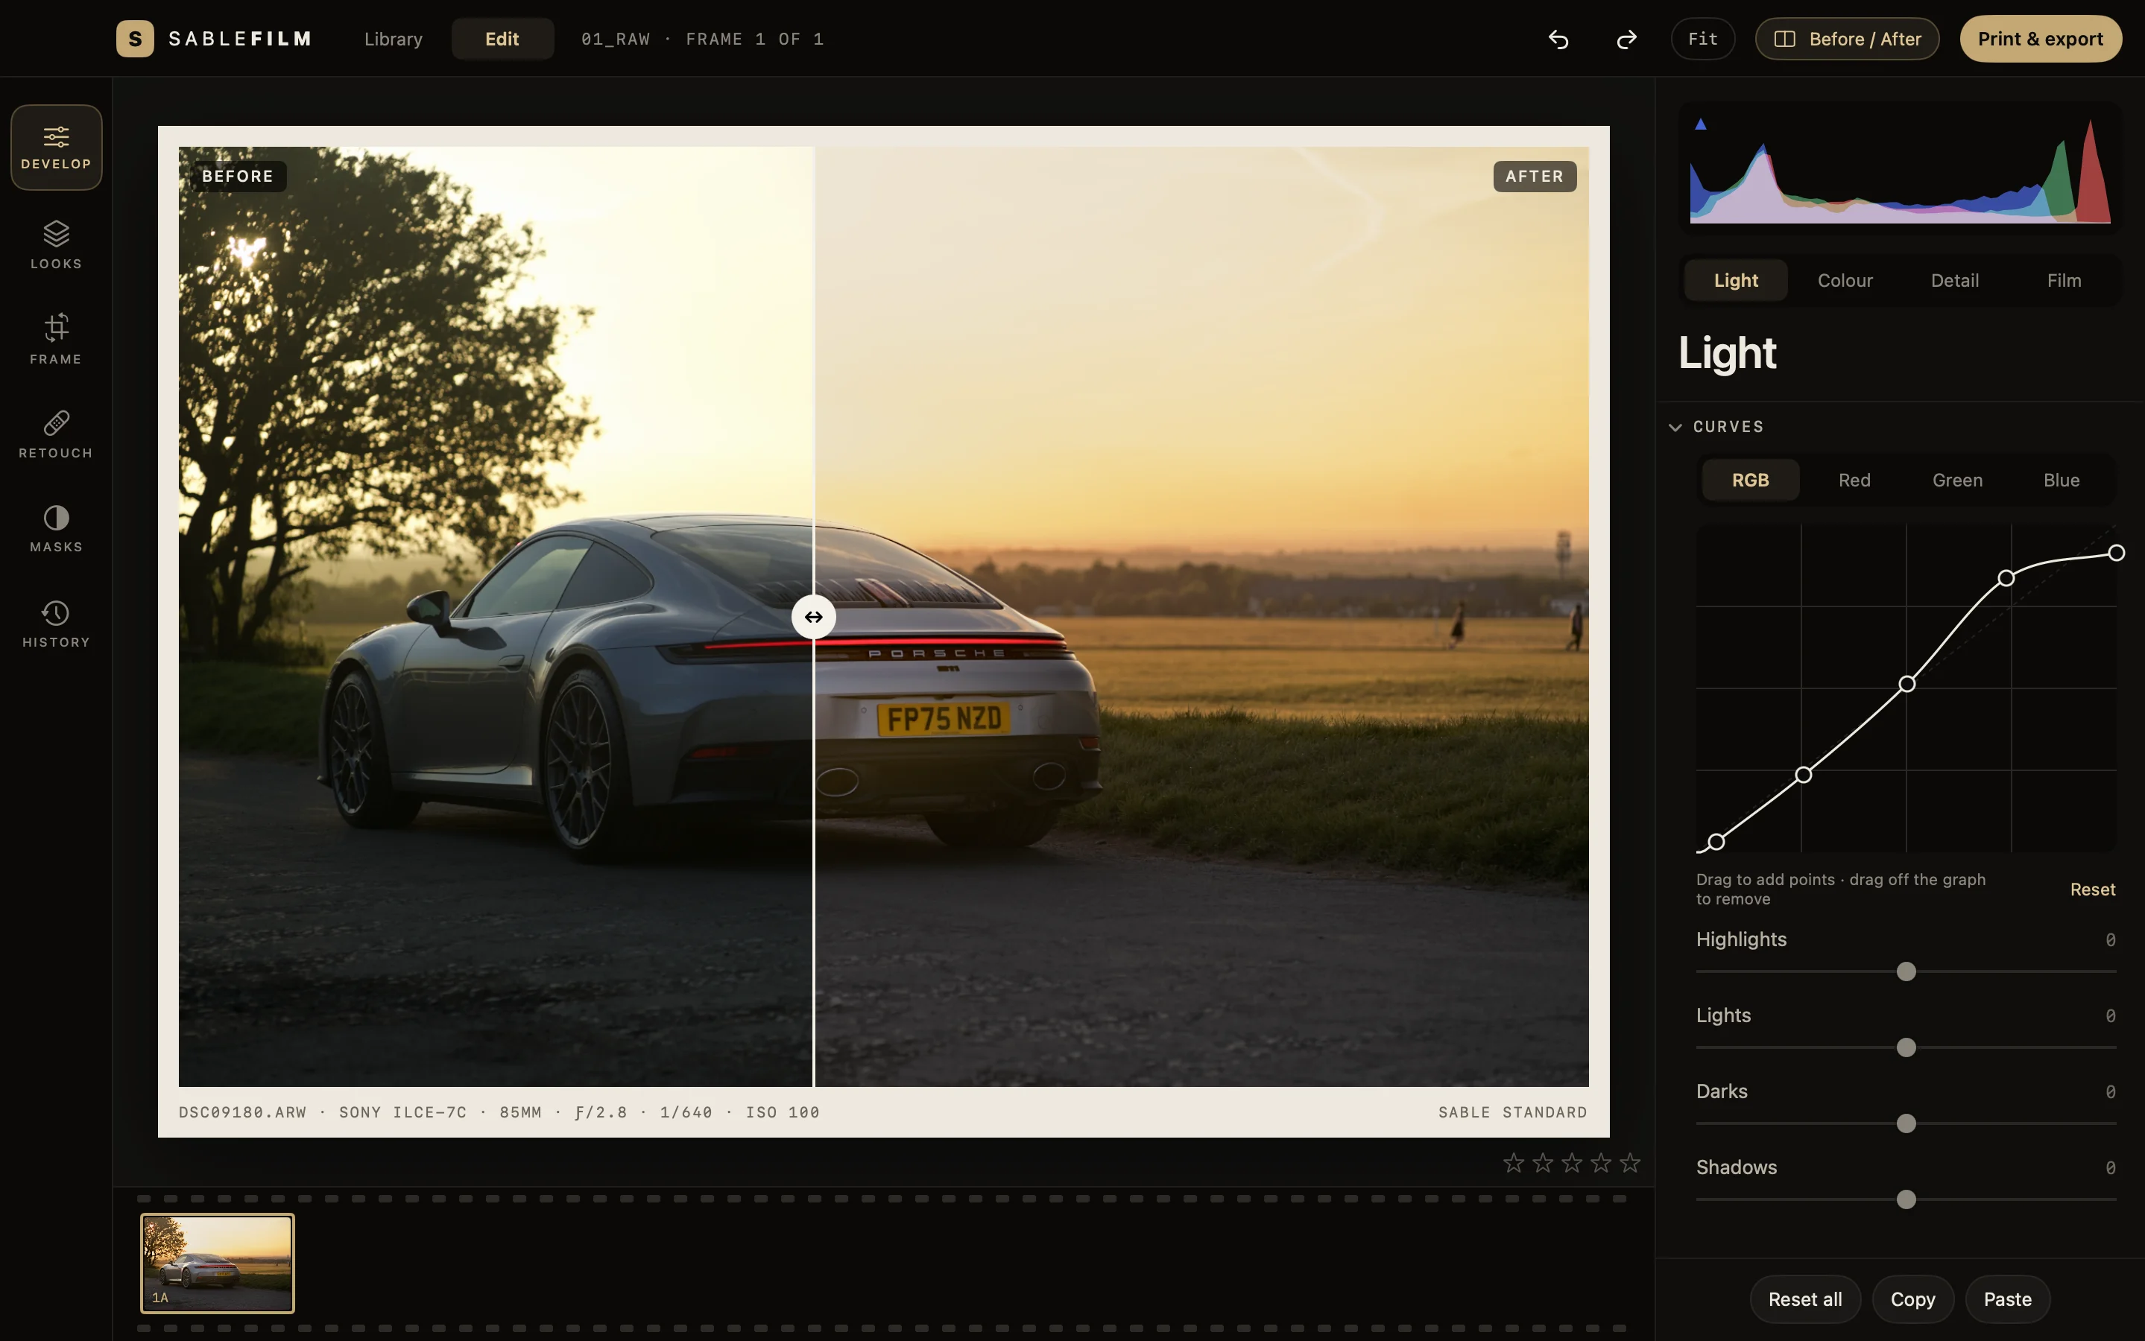Viewport: 2145px width, 1341px height.
Task: Open the Masks panel
Action: [56, 527]
